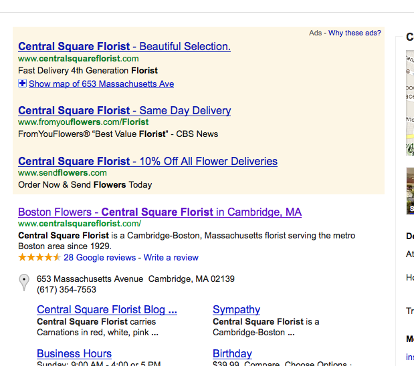The height and width of the screenshot is (366, 414).
Task: Open 'Central Square Florist Blog' sitelink
Action: pyautogui.click(x=107, y=310)
